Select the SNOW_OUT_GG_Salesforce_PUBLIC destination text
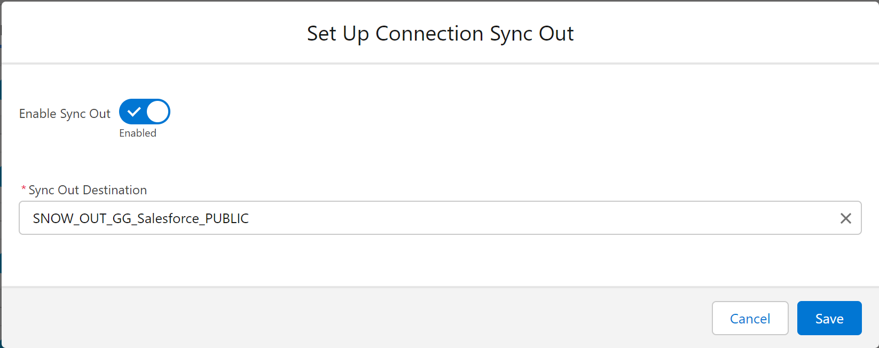Image resolution: width=879 pixels, height=348 pixels. click(x=141, y=218)
